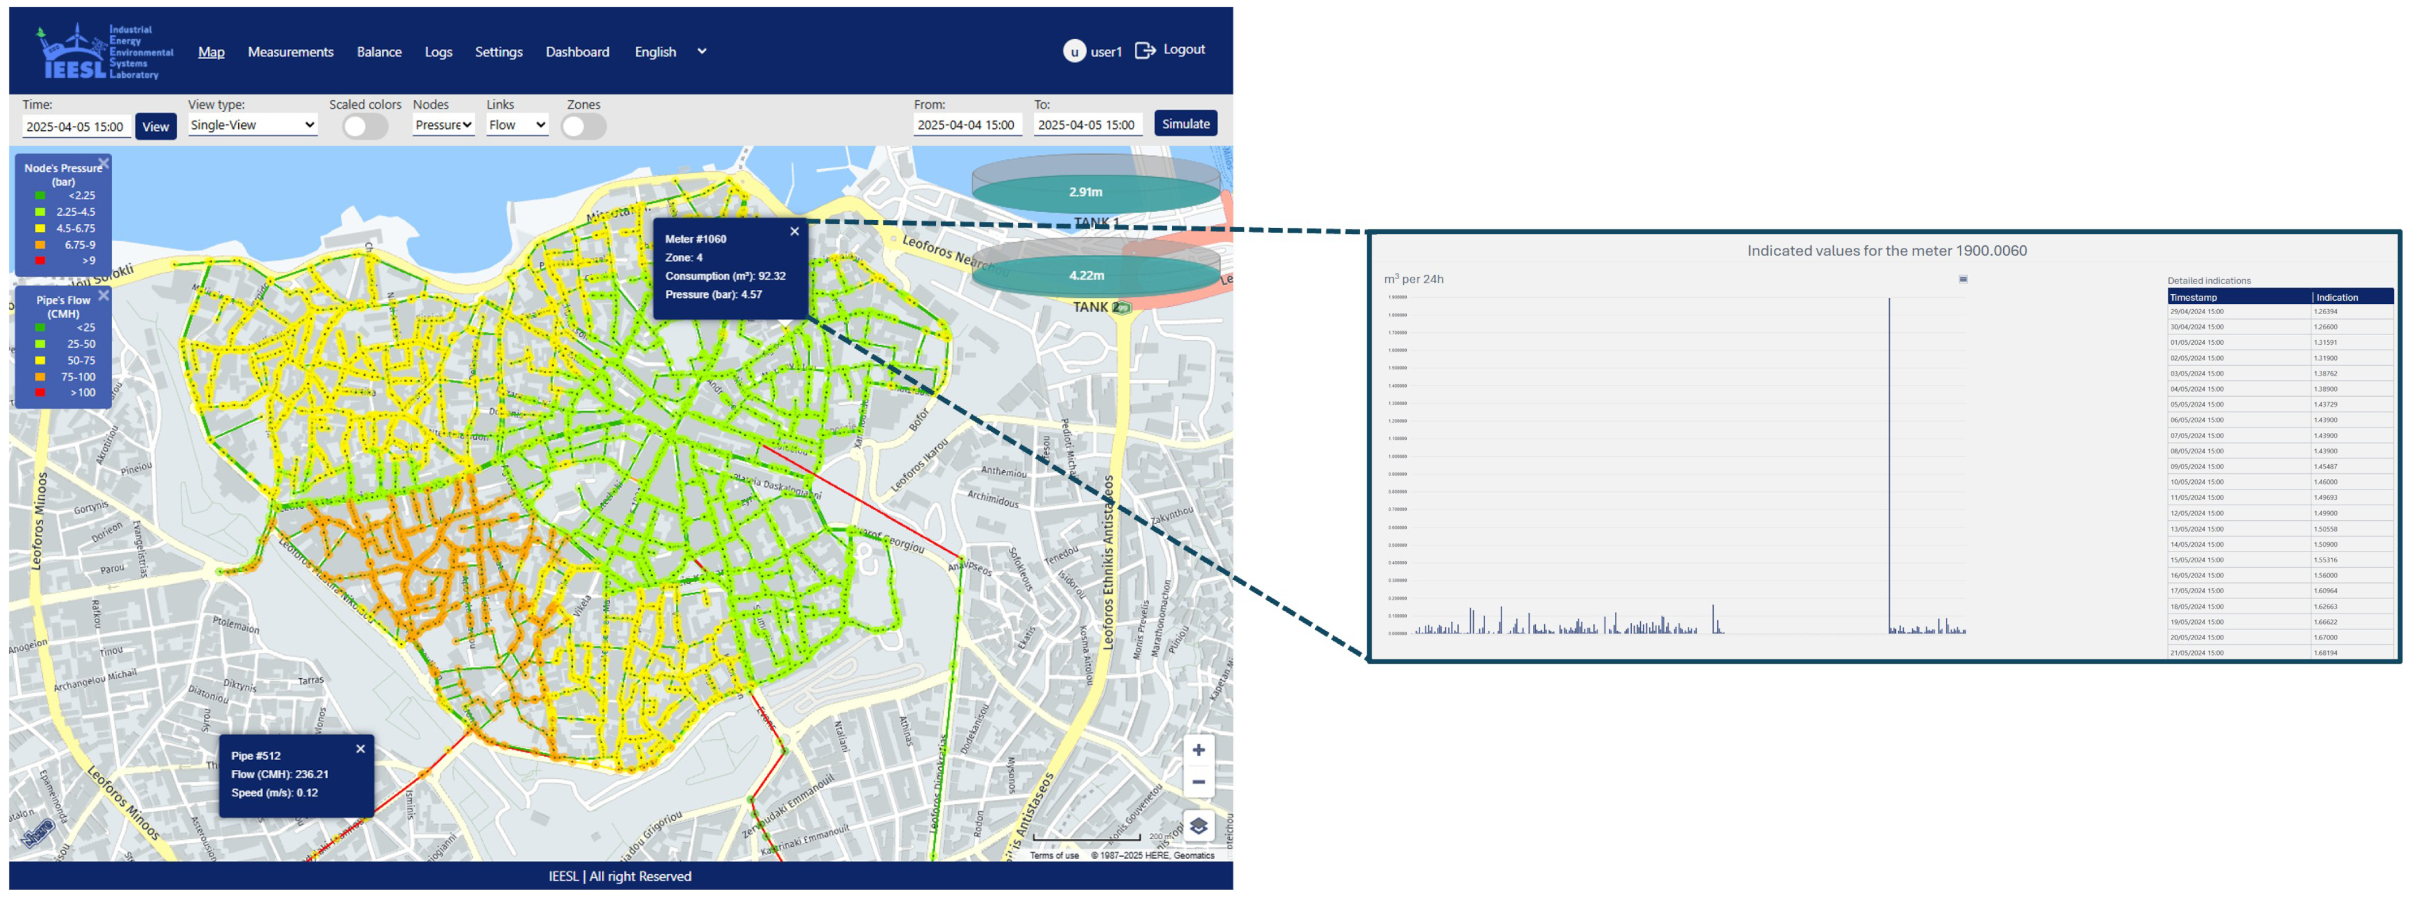Select the row 10/05/2024 15:00
The height and width of the screenshot is (897, 2412).
[x=2280, y=482]
